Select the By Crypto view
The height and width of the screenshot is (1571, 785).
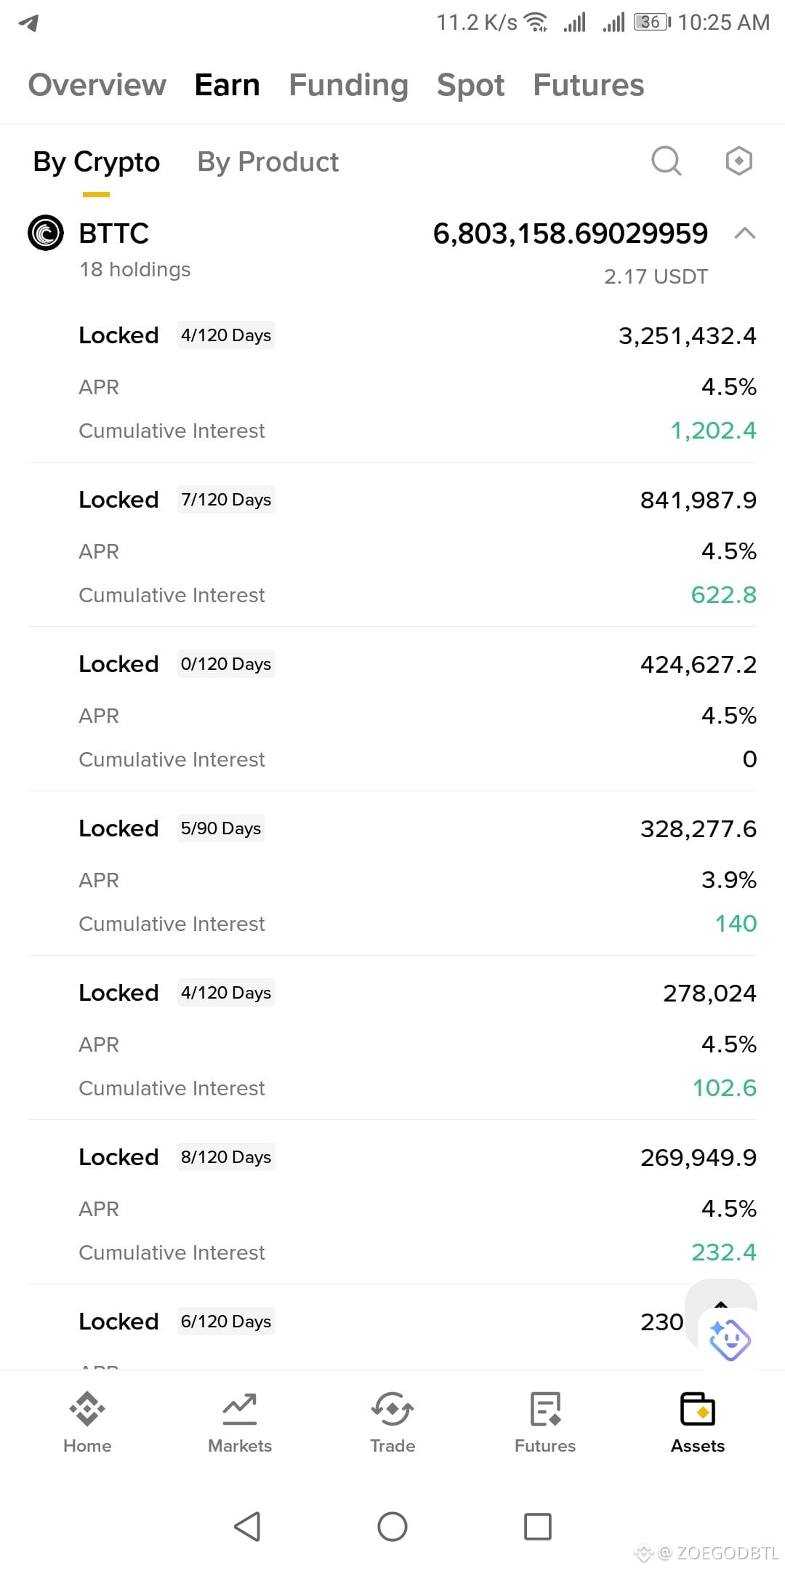point(97,161)
